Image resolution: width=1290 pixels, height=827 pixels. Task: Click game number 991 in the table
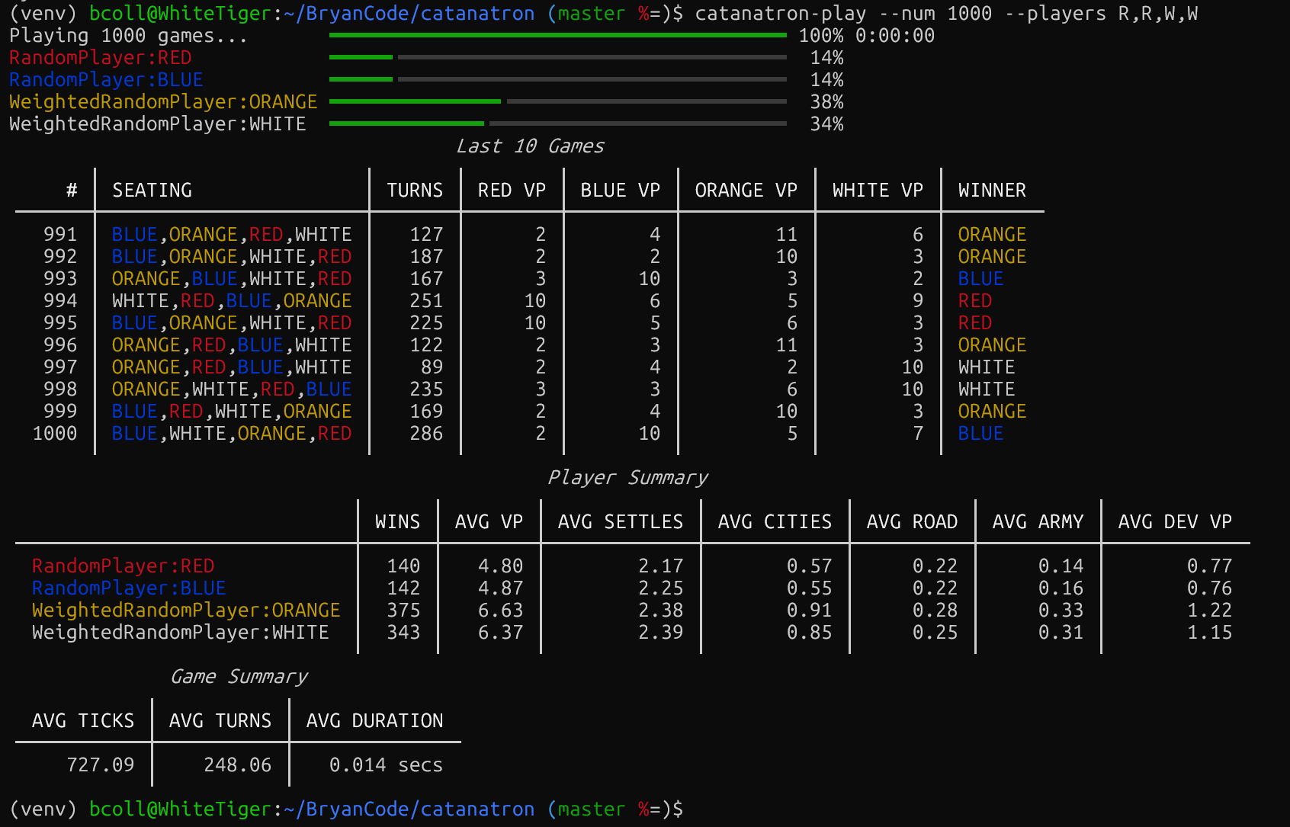[60, 235]
